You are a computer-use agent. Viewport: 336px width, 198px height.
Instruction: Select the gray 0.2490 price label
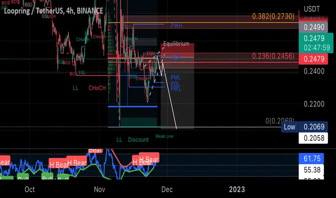coord(313,27)
